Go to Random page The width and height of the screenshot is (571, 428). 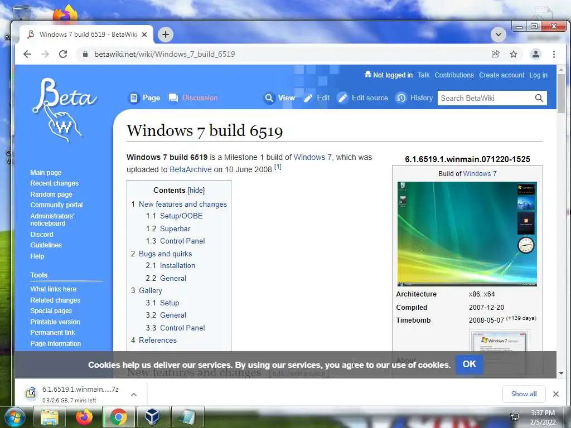click(x=51, y=194)
